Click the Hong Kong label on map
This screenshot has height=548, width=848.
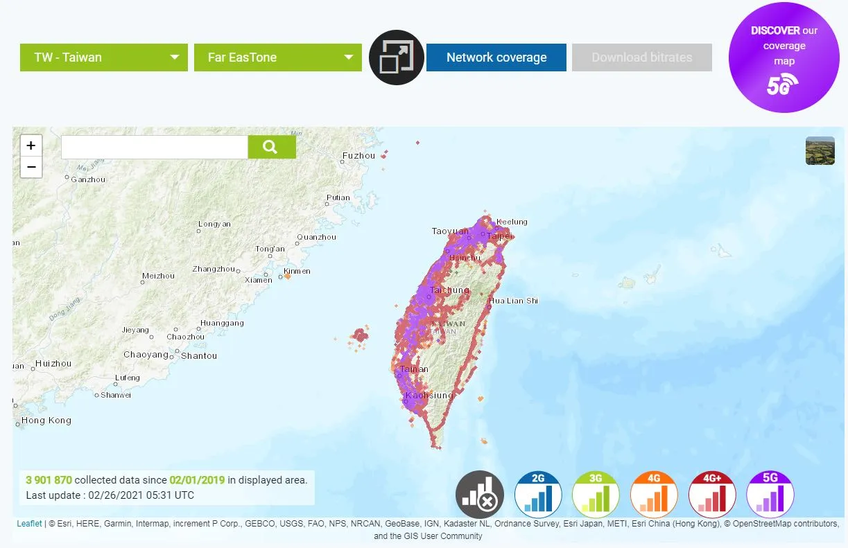[x=46, y=421]
